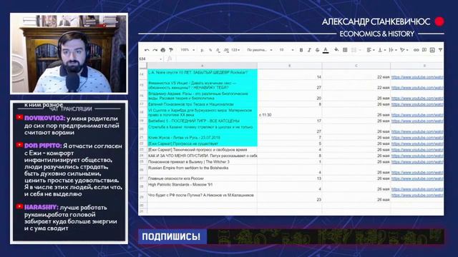Click chat username DON PIPITO
This screenshot has height=257, width=458.
point(43,146)
